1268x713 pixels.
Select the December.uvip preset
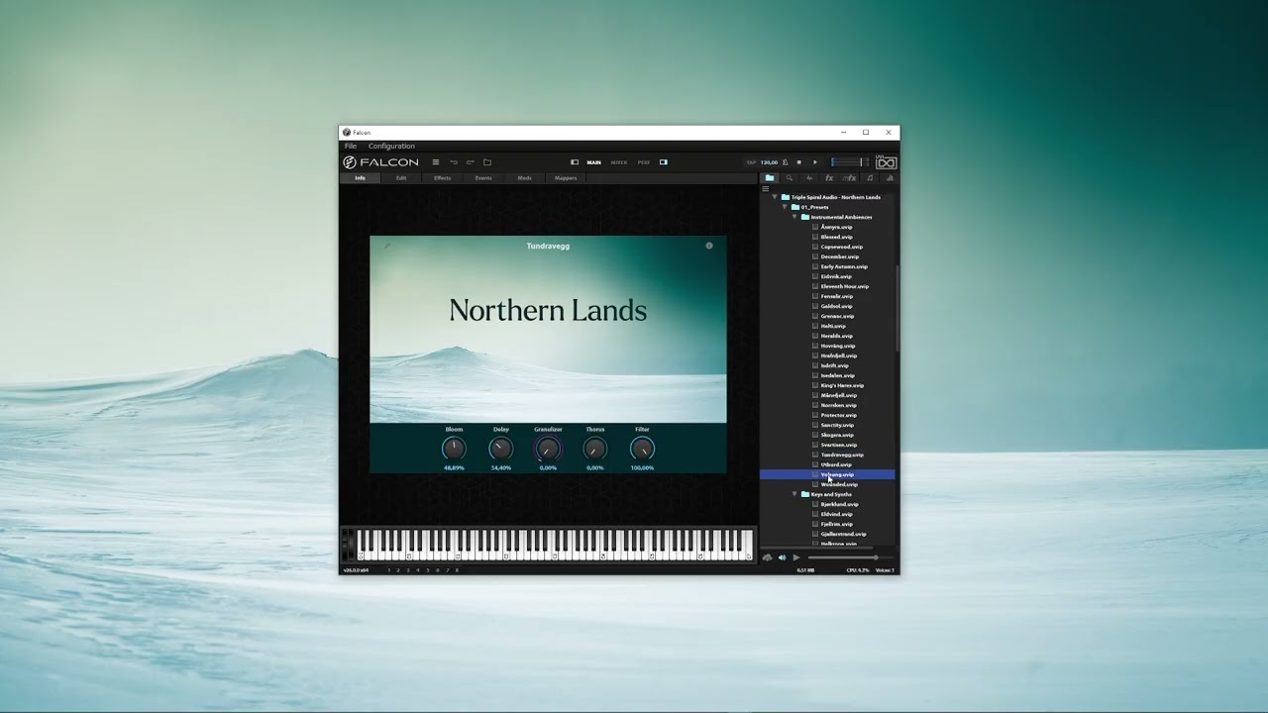pos(839,256)
